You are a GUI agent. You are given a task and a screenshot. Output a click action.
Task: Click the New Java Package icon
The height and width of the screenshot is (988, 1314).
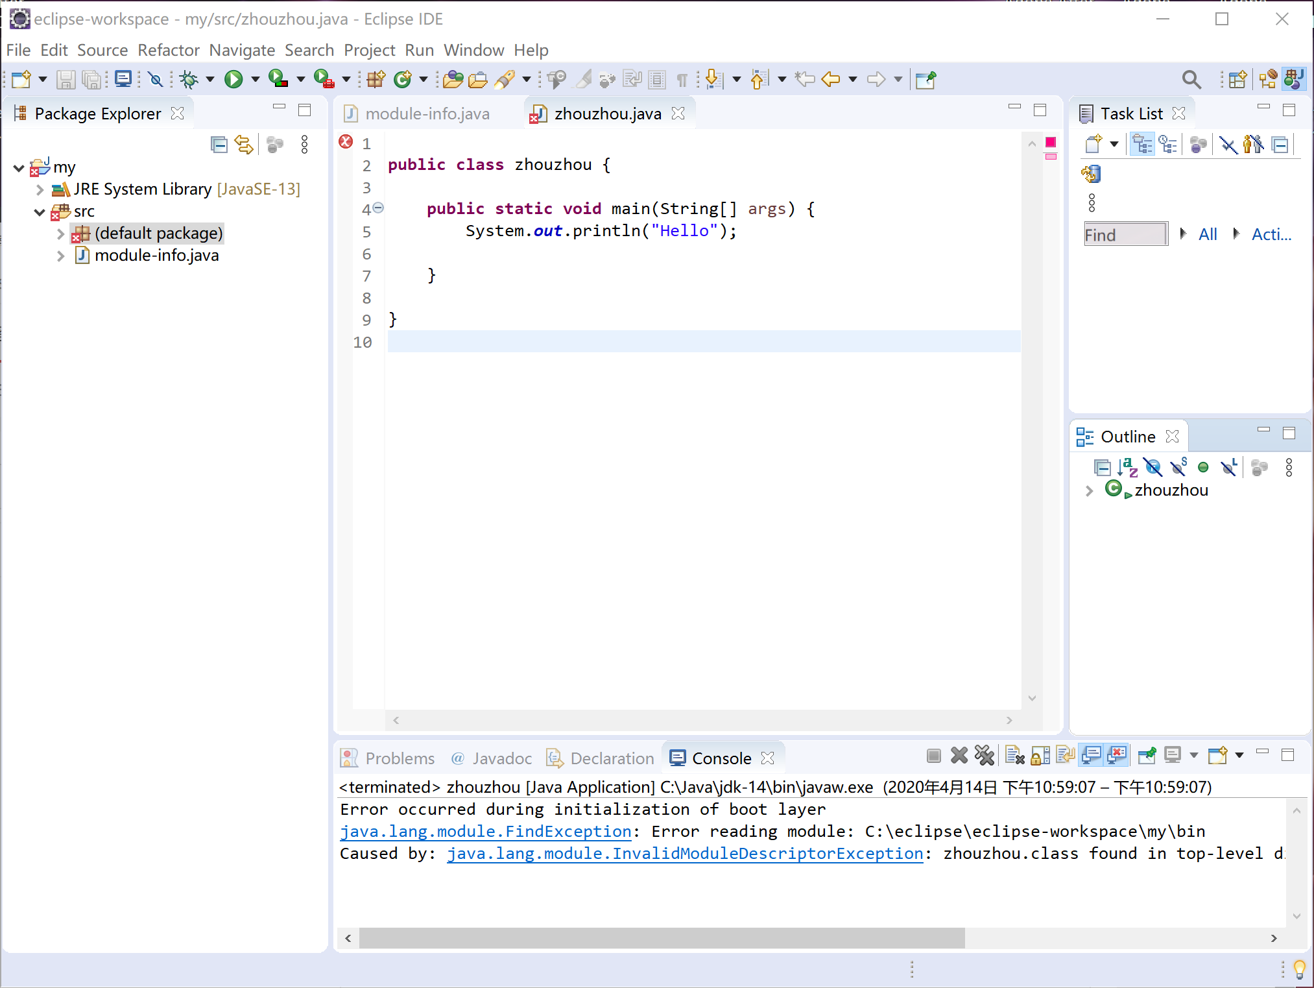(x=376, y=79)
